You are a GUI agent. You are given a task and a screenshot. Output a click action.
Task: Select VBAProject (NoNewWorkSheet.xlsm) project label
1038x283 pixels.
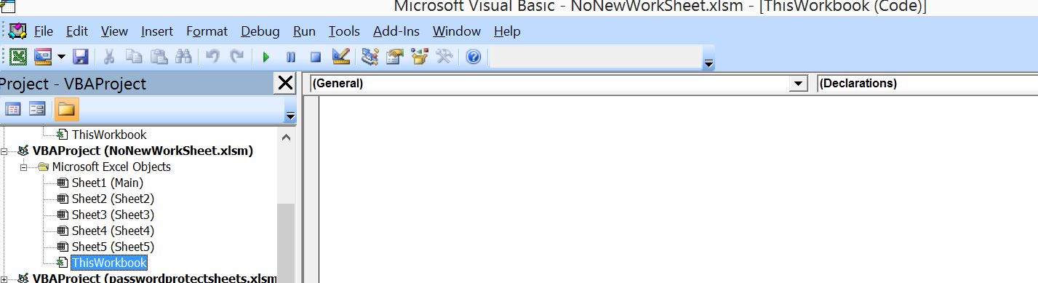(143, 151)
